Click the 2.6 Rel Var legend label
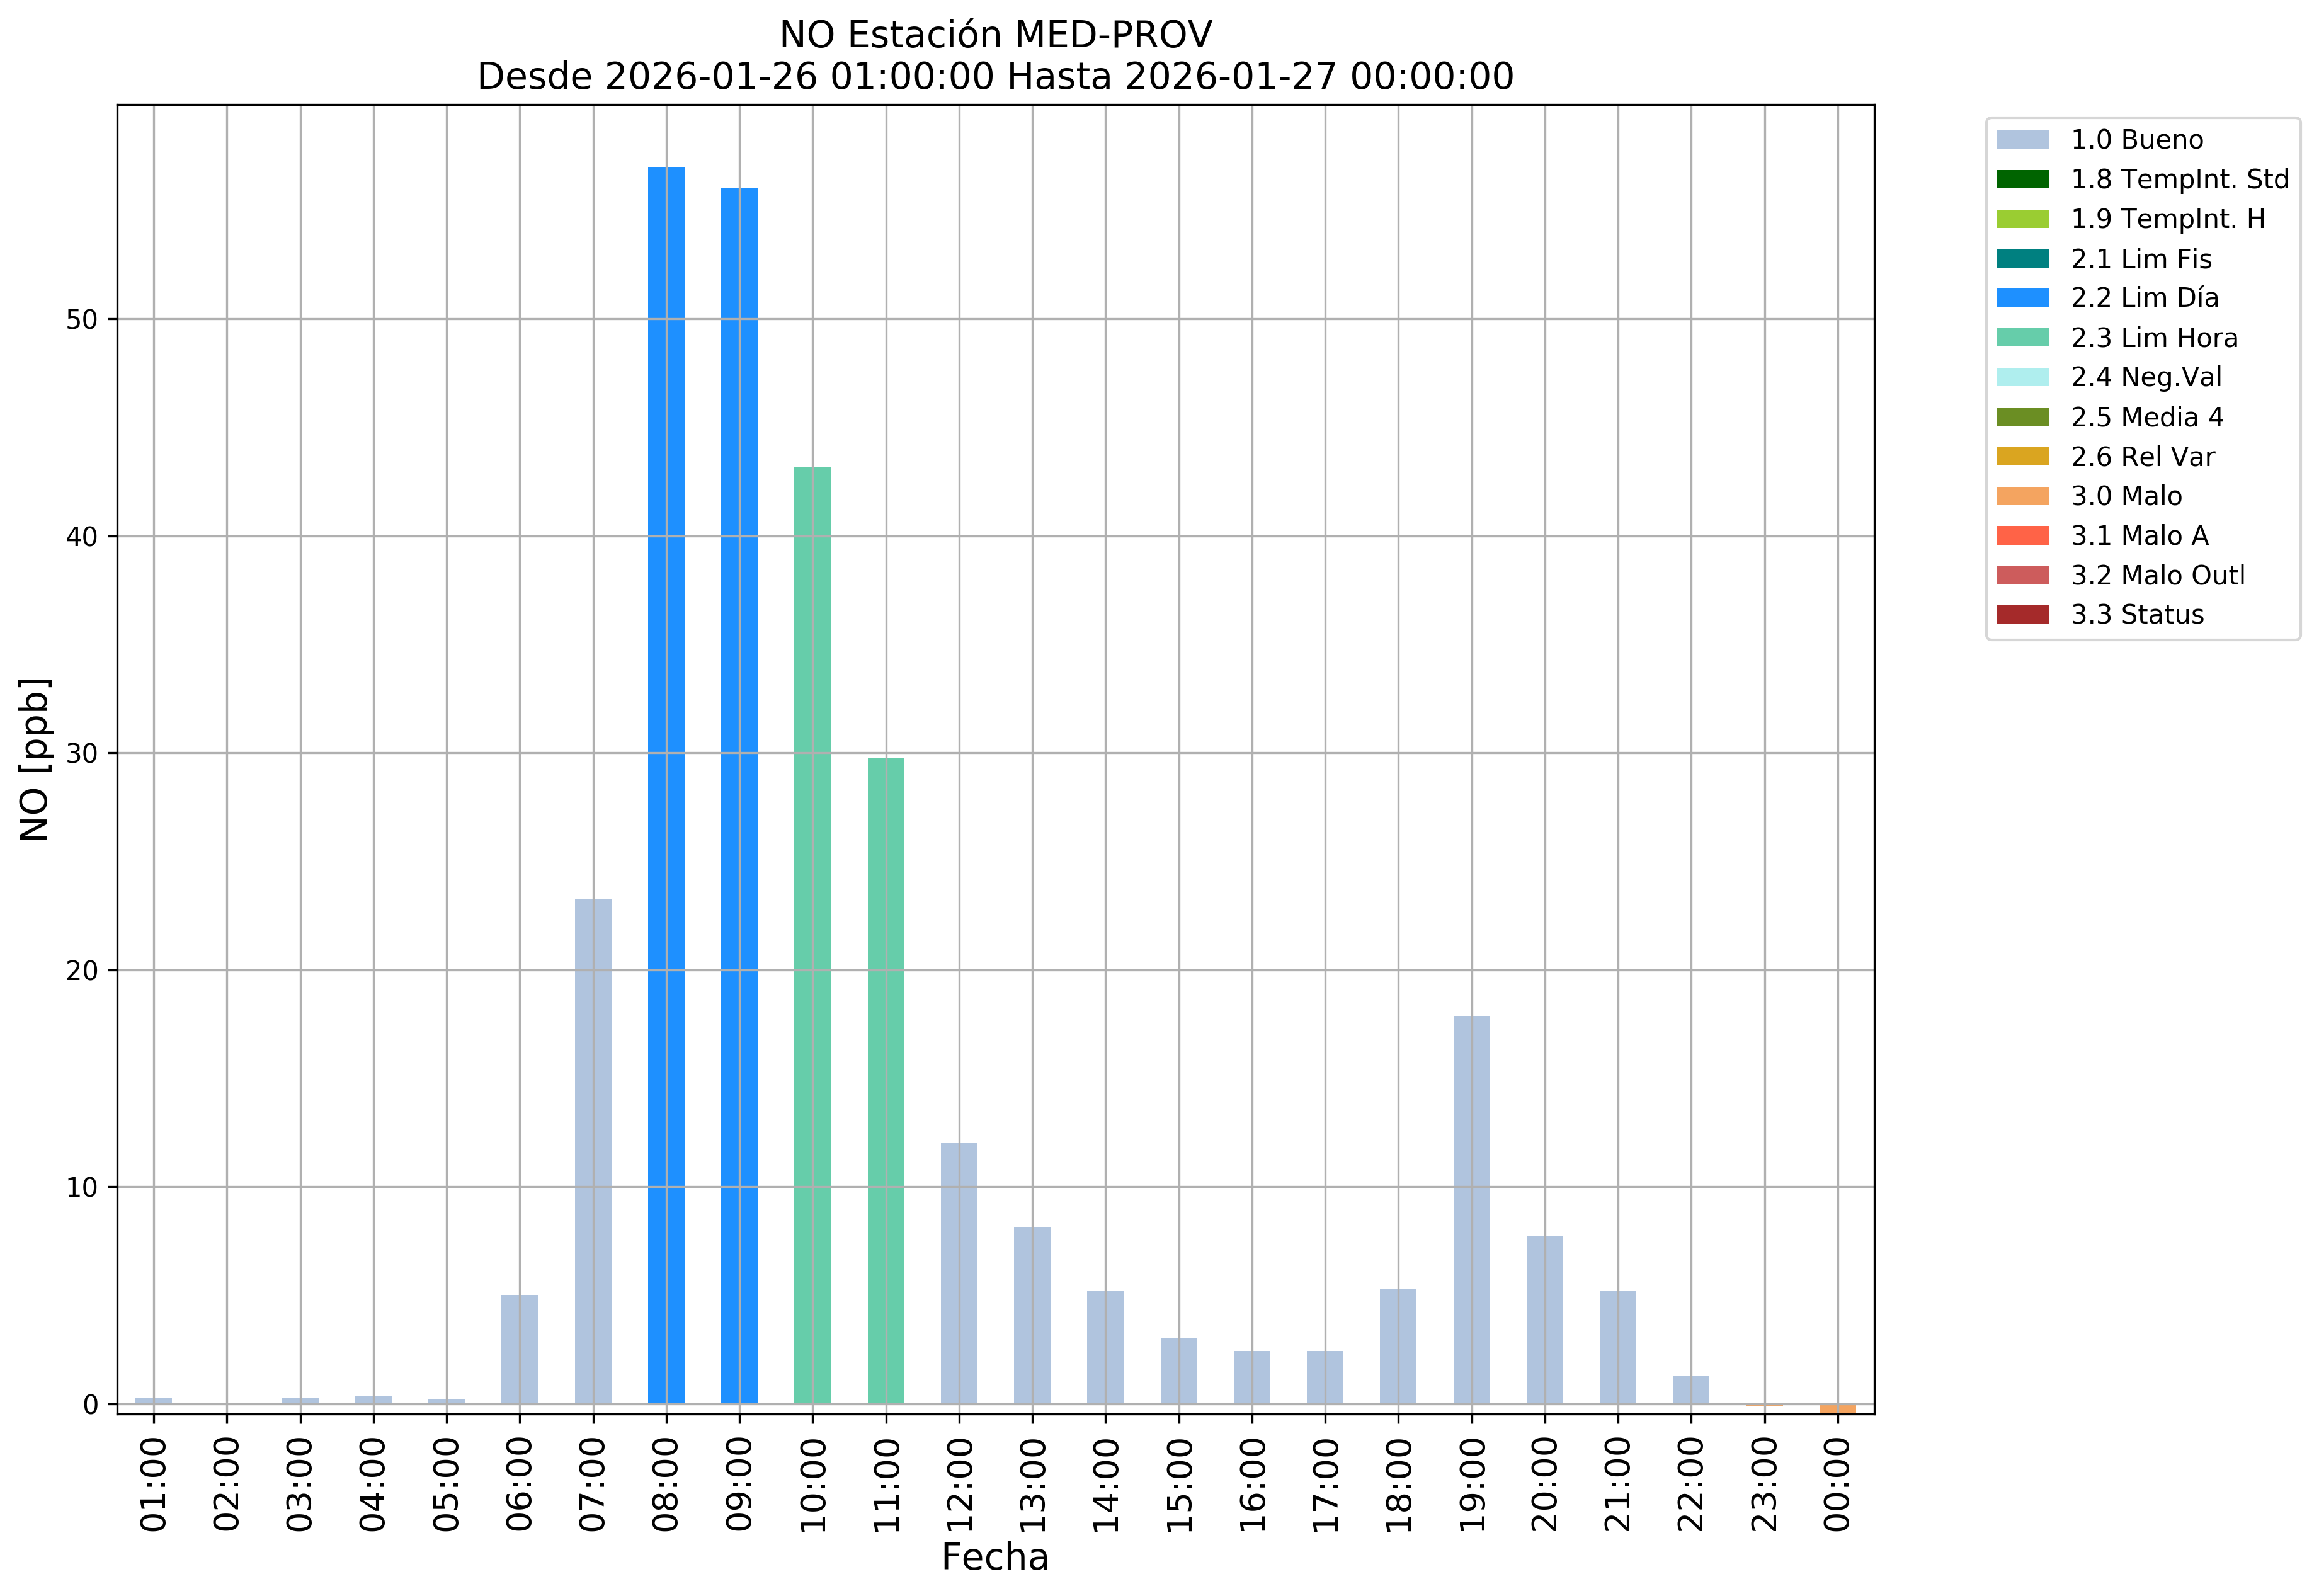The image size is (2319, 1596). tap(2142, 457)
